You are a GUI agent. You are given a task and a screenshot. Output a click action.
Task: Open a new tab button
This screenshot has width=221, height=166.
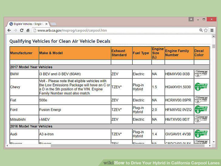(53, 24)
